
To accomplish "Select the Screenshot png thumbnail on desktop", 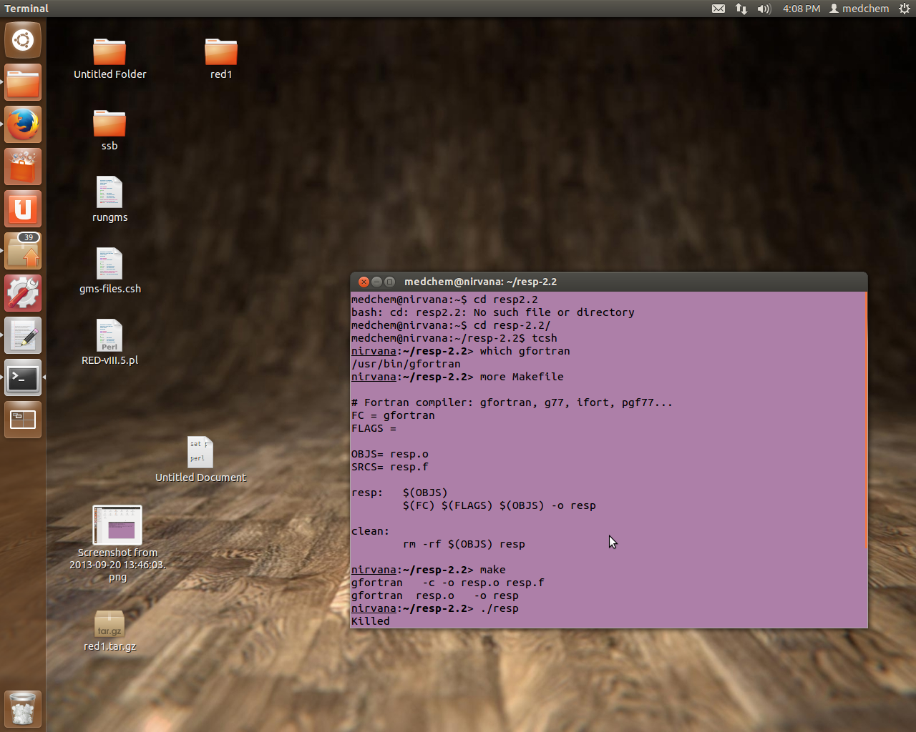I will point(117,525).
